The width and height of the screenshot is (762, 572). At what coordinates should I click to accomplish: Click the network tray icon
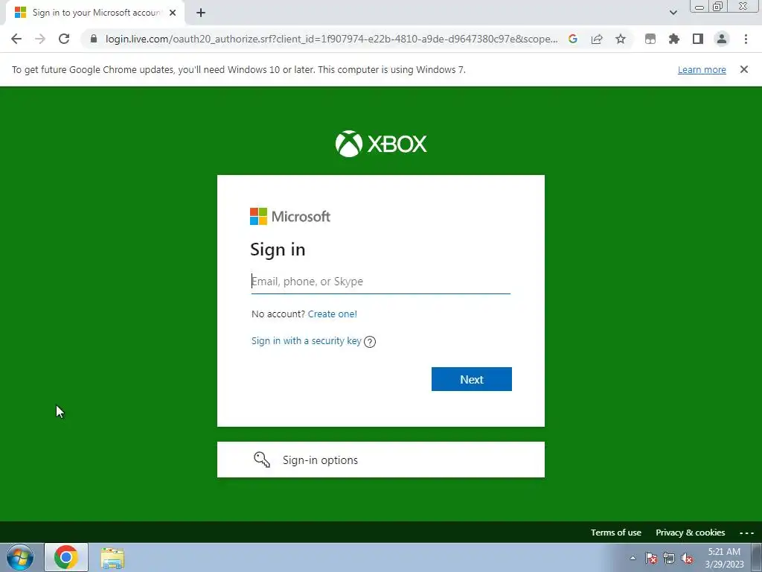coord(669,559)
